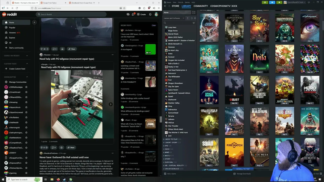Open comments on the Gunpla post
Screen dimensions: 324x182
54,147
